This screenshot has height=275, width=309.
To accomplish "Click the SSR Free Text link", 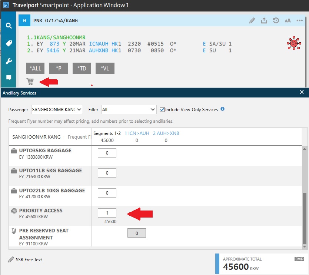I will 29,260.
